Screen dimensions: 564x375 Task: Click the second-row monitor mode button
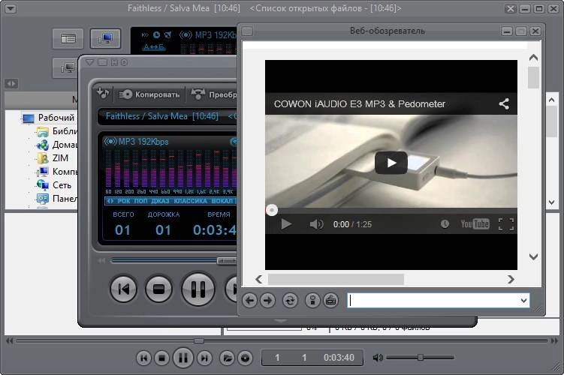(x=65, y=67)
